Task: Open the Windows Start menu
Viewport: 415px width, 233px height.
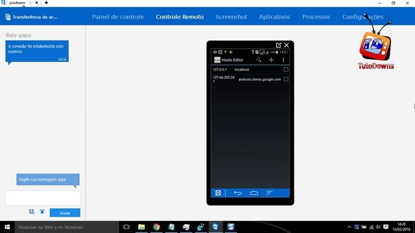Action: pos(7,227)
